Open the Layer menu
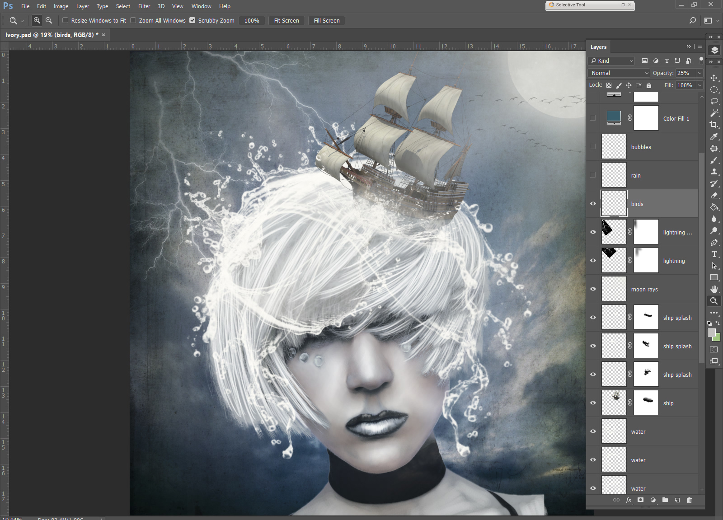 [x=82, y=6]
